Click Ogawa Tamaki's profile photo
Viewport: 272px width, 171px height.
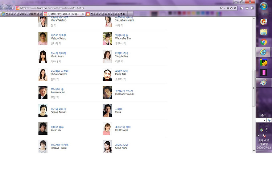[43, 111]
